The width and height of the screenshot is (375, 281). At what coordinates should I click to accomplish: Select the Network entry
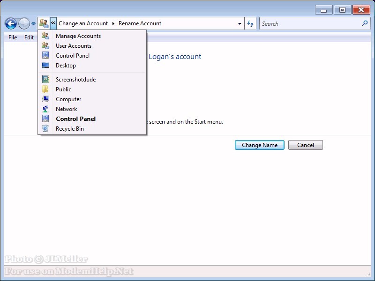(x=92, y=109)
